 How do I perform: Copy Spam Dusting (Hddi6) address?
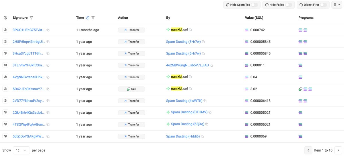coord(202,137)
